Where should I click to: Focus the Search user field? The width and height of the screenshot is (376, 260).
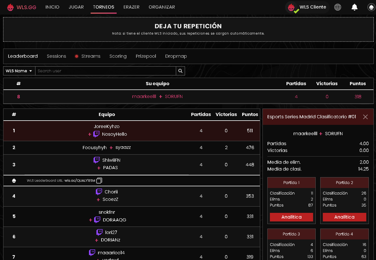pos(106,71)
